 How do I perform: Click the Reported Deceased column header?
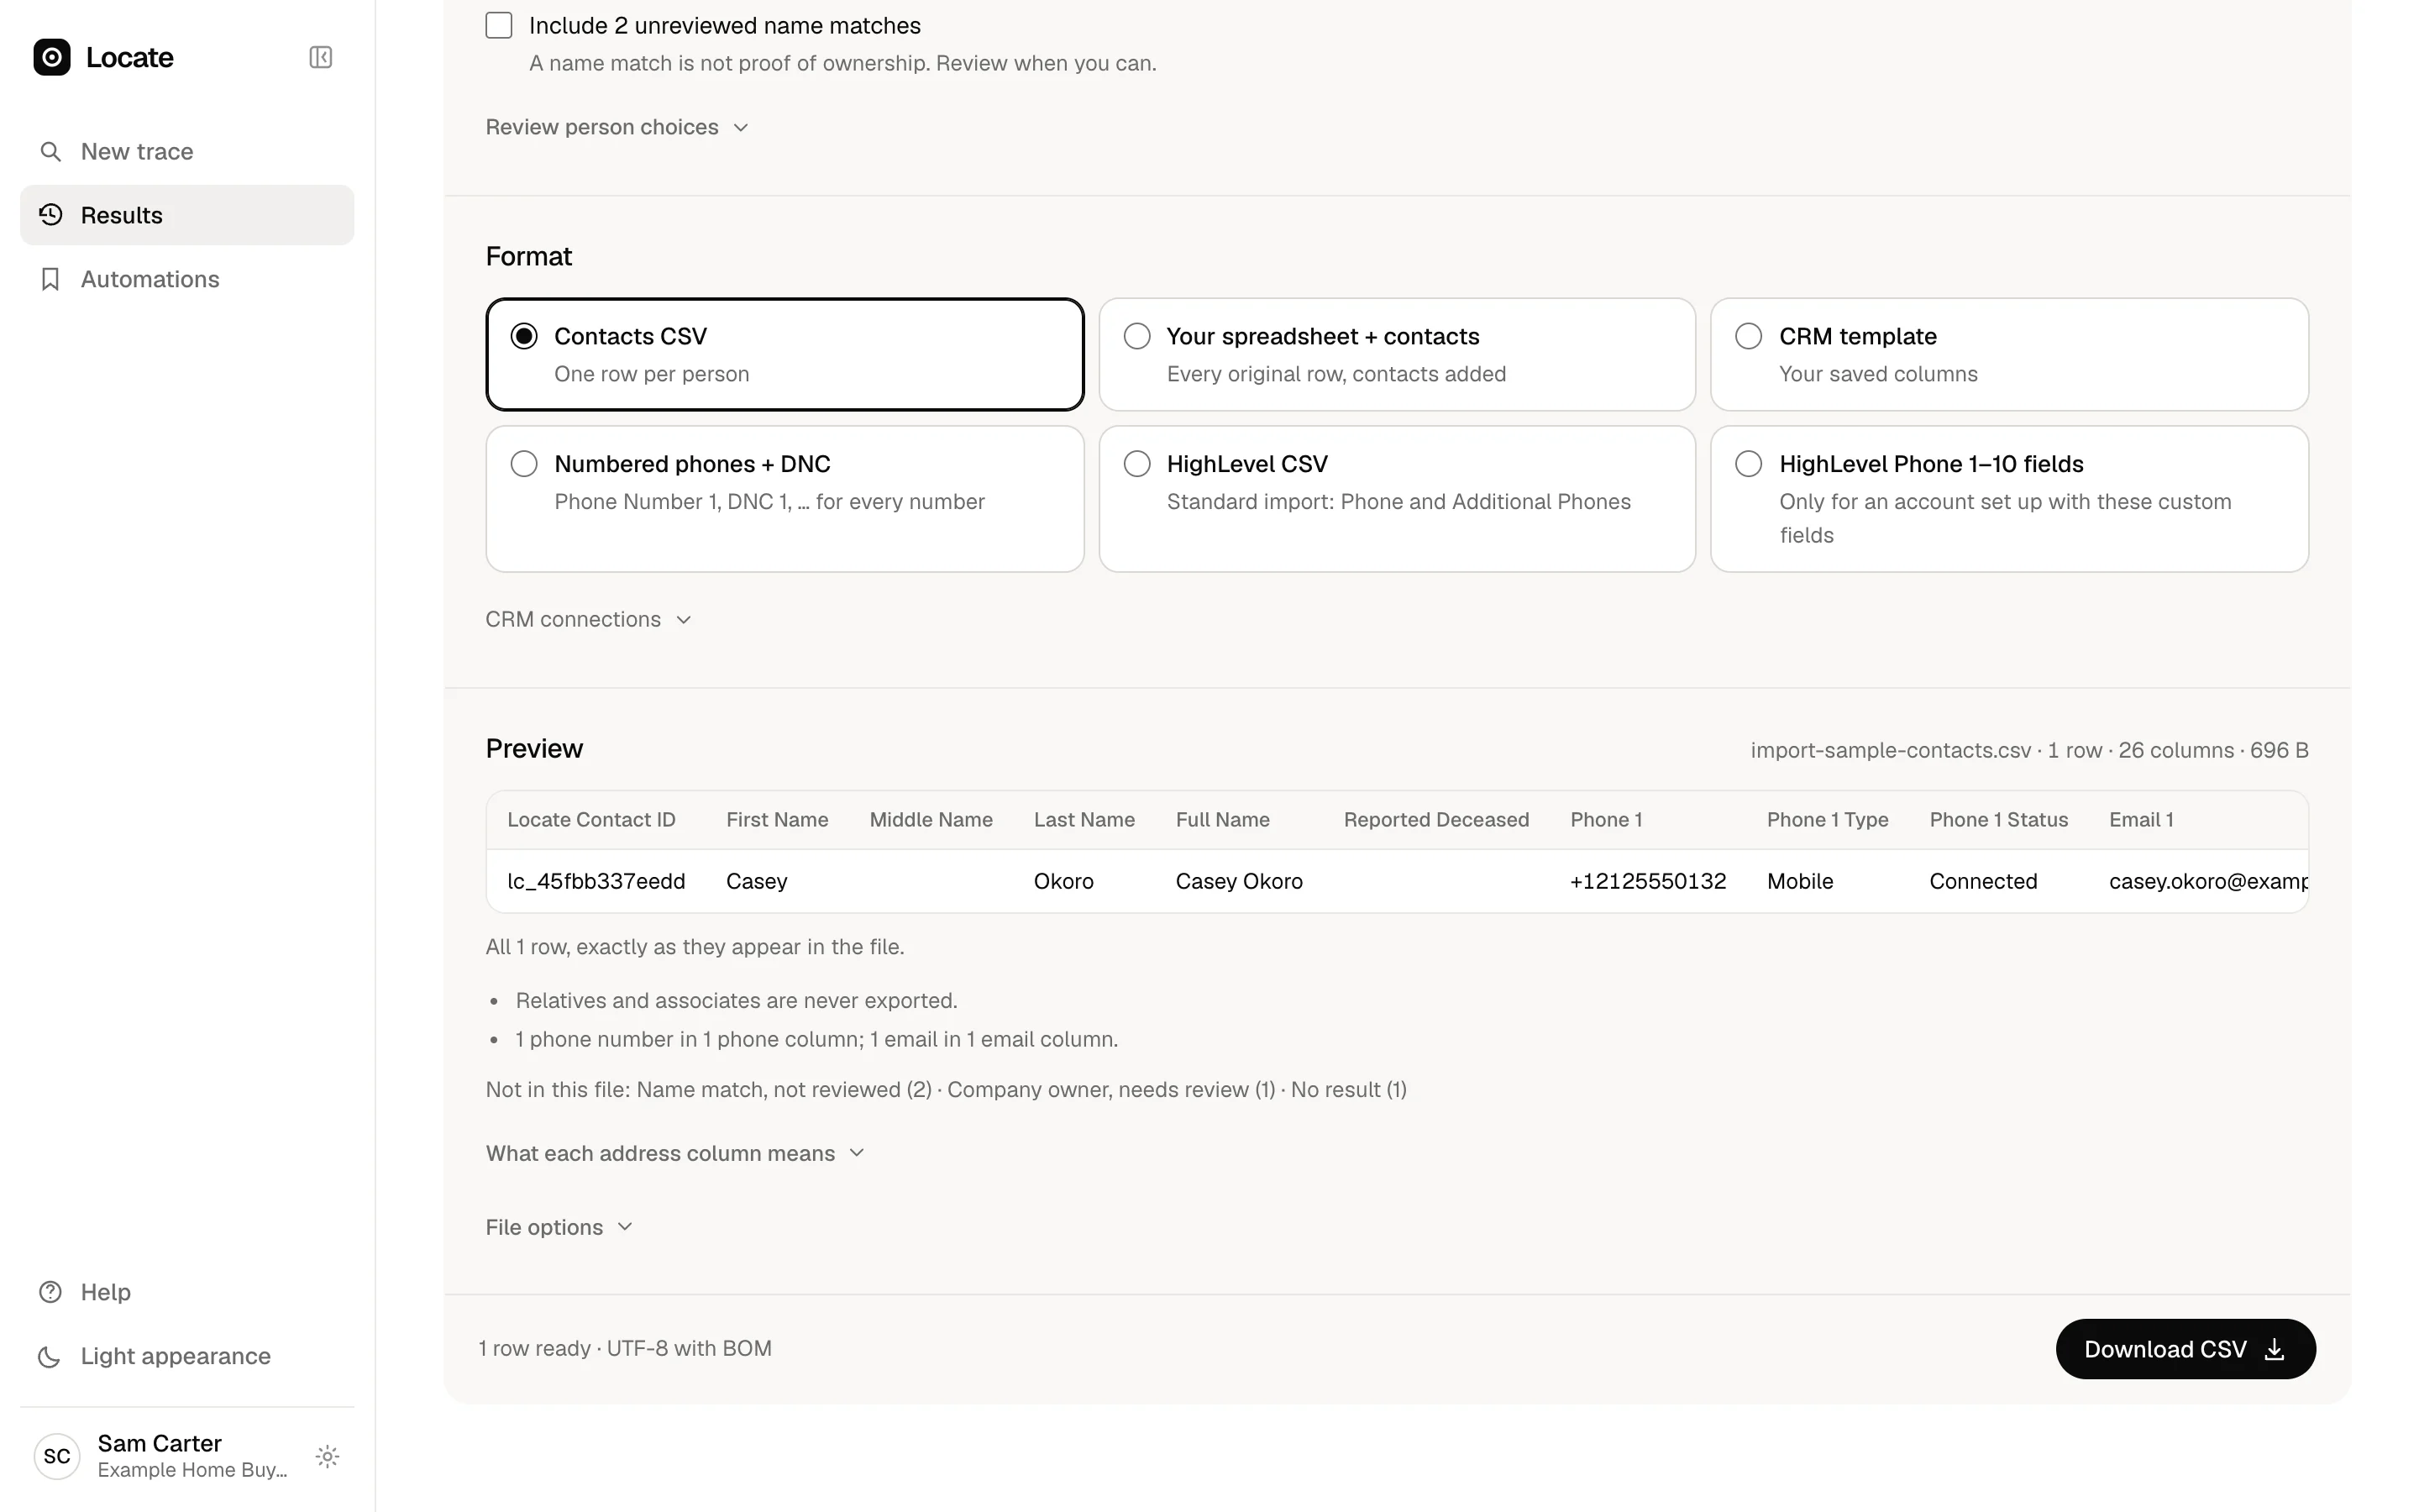[1435, 820]
